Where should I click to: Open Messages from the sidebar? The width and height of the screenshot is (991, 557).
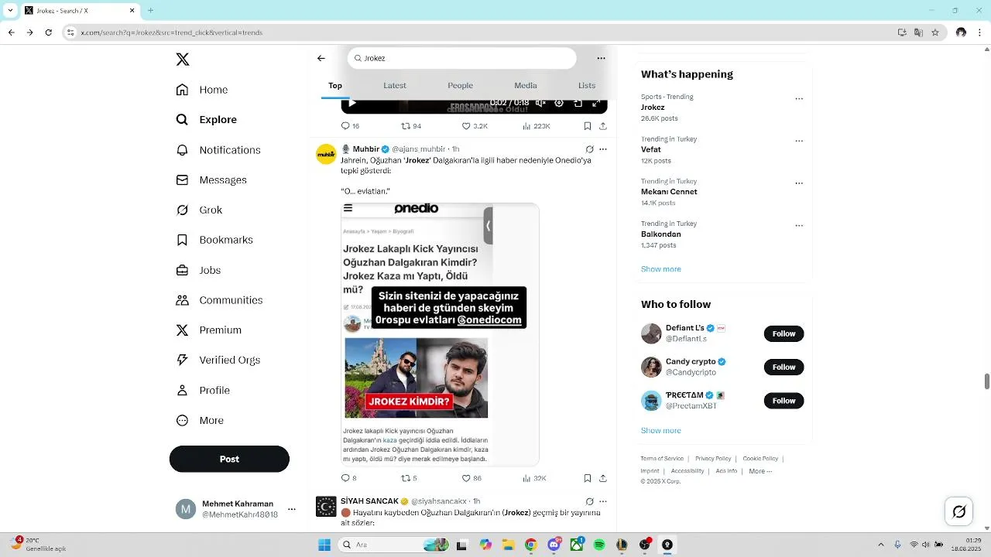pyautogui.click(x=211, y=180)
